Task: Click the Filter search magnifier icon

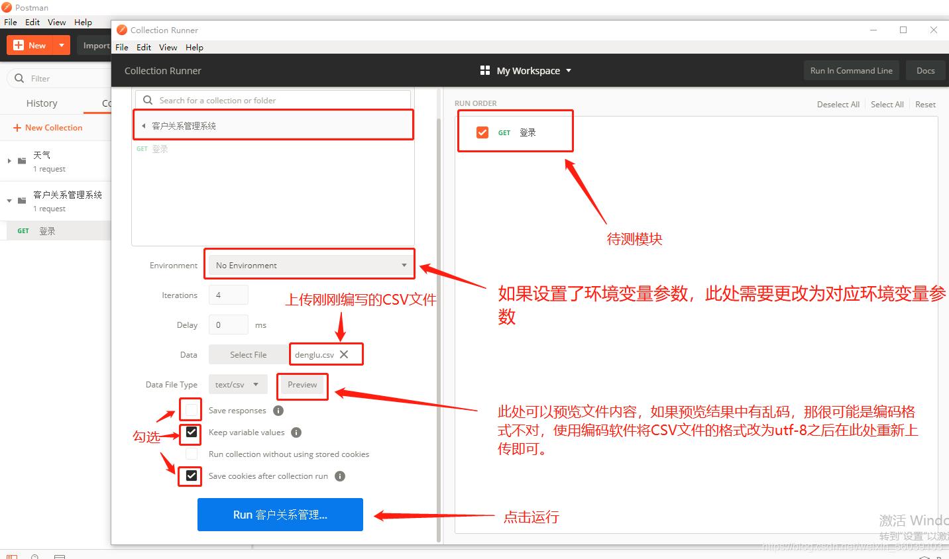Action: pos(19,78)
